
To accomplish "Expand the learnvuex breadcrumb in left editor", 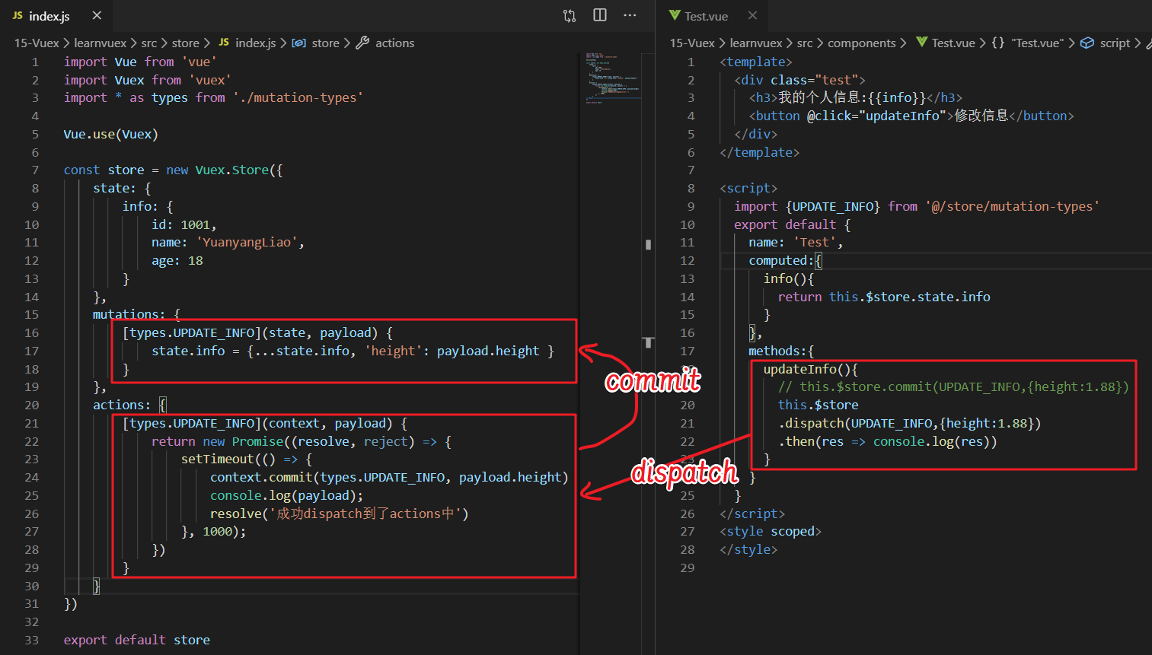I will coord(100,43).
